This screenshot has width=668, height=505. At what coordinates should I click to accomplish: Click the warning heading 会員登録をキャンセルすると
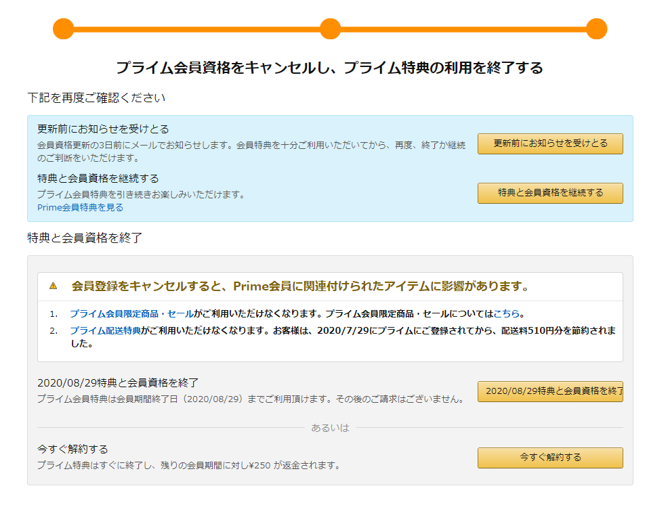click(299, 286)
